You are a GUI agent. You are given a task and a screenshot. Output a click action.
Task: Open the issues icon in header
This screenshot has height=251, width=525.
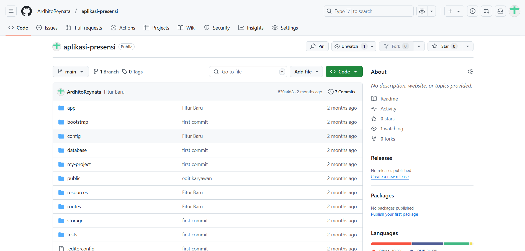[473, 11]
